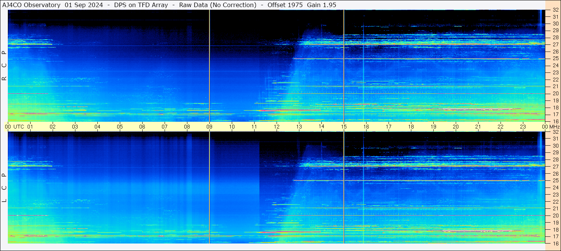Click the vertical 'L C P' panel label
This screenshot has height=251, width=561.
tap(4, 188)
